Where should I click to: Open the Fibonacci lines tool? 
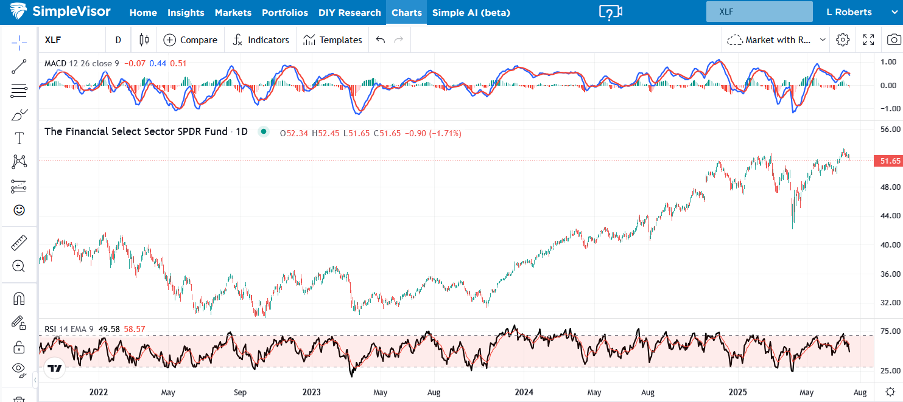[19, 91]
